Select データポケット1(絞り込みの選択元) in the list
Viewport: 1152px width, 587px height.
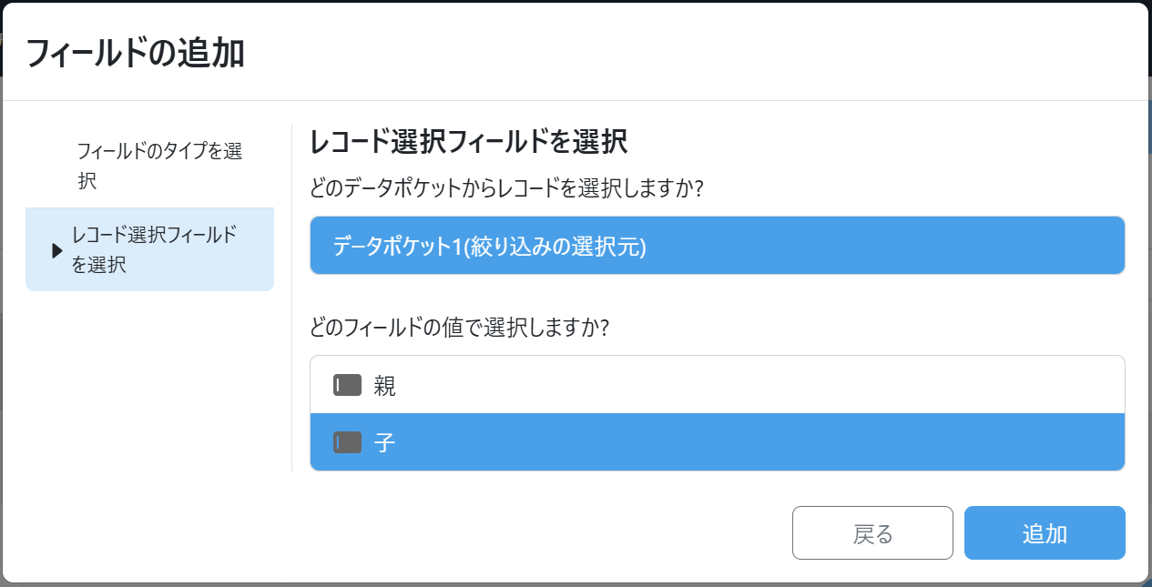point(717,246)
